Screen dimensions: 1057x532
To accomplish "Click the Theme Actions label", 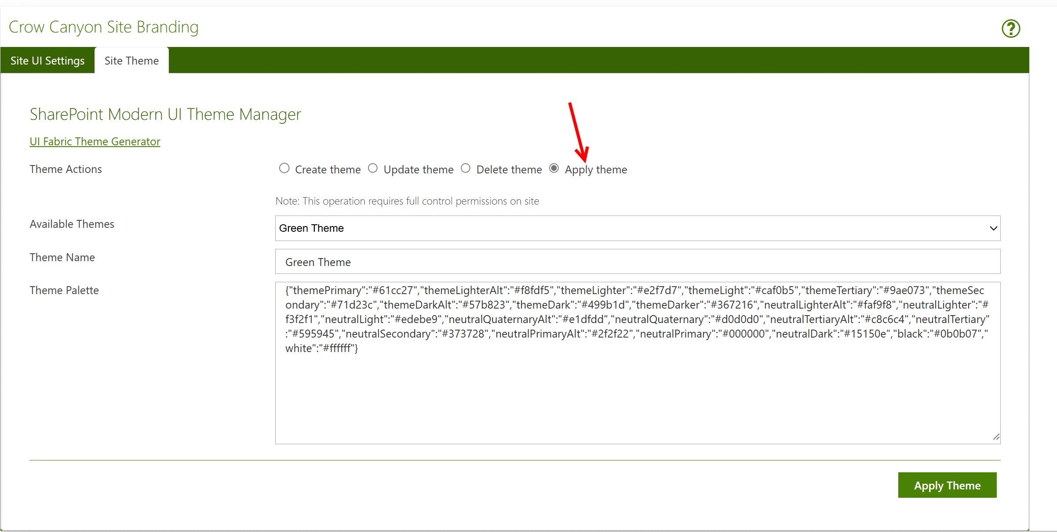I will [66, 169].
